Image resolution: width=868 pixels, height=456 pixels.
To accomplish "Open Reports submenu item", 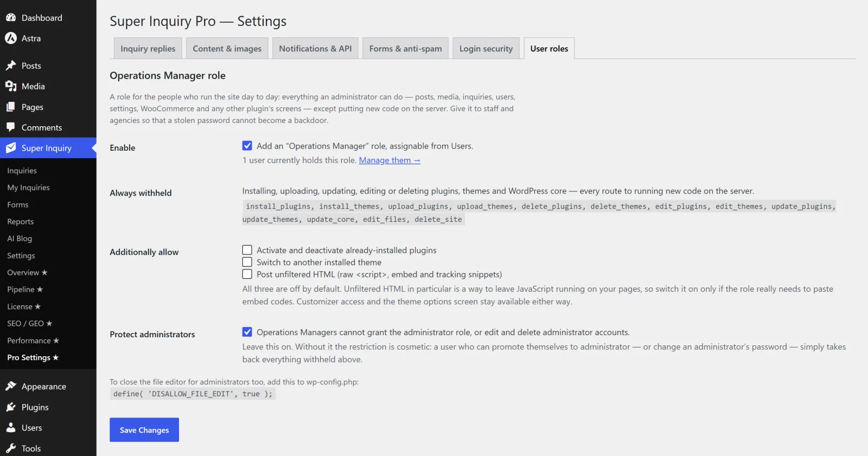I will 21,222.
